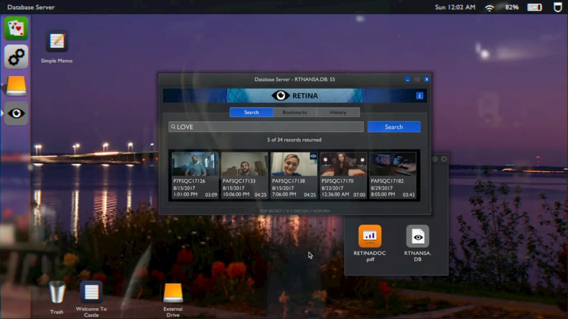This screenshot has height=319, width=568.
Task: Click the 82% battery percentage text
Action: (512, 7)
